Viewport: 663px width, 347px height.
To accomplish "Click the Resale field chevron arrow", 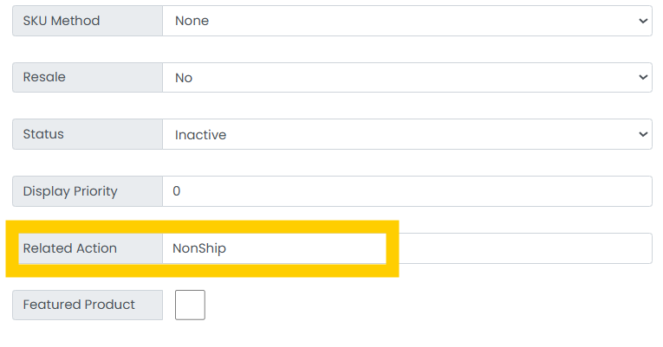I will 642,78.
